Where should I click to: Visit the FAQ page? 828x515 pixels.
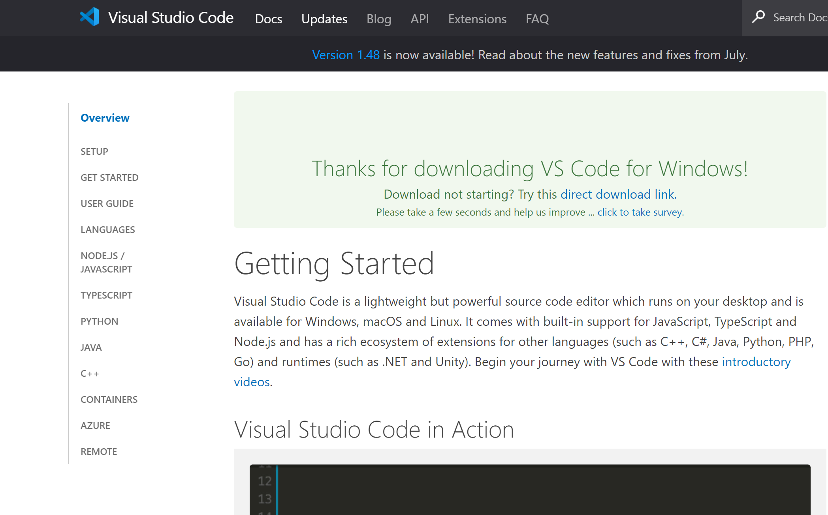(537, 19)
